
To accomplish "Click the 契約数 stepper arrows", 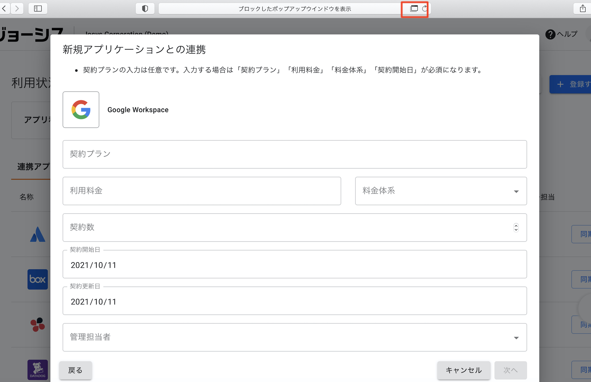I will [516, 227].
